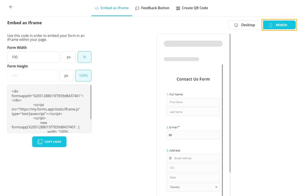This screenshot has width=299, height=196.
Task: Click the iframe code brackets icon
Action: tap(97, 8)
